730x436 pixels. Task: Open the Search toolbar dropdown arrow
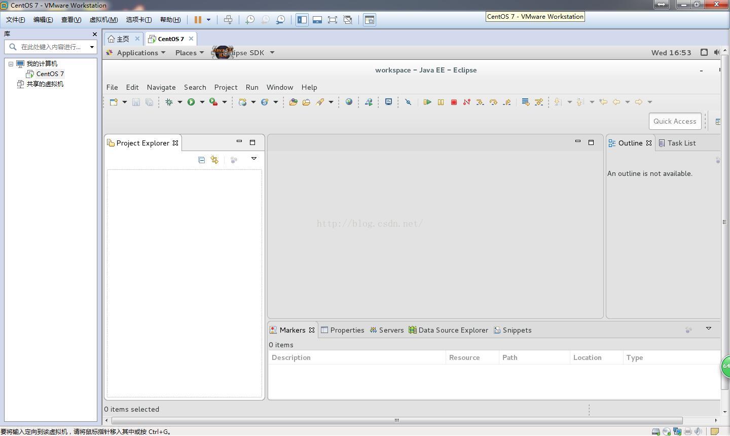[331, 102]
